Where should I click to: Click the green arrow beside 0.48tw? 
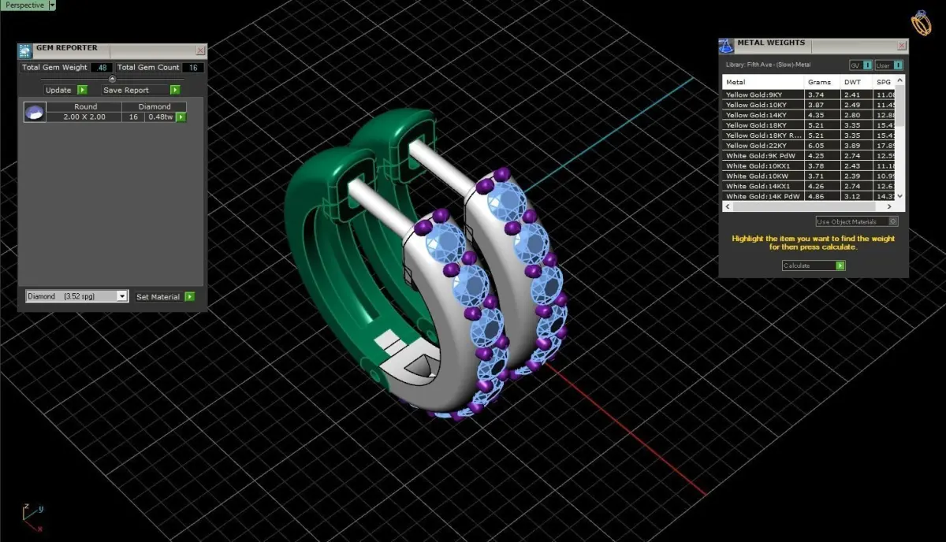click(x=181, y=117)
